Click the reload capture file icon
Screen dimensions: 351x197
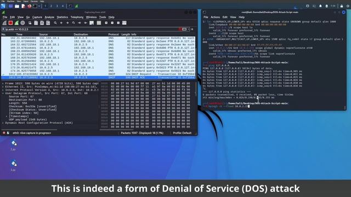48,23
